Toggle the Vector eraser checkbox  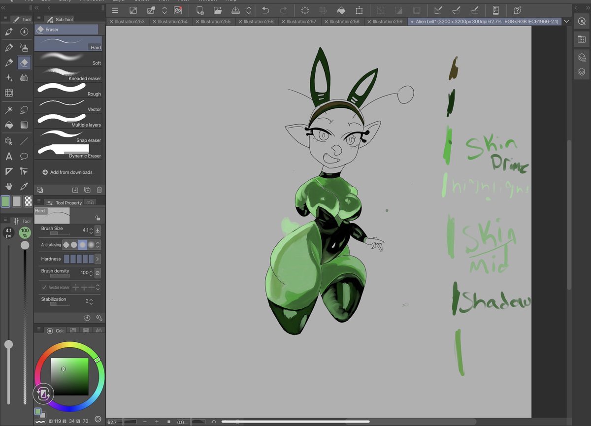tap(44, 287)
